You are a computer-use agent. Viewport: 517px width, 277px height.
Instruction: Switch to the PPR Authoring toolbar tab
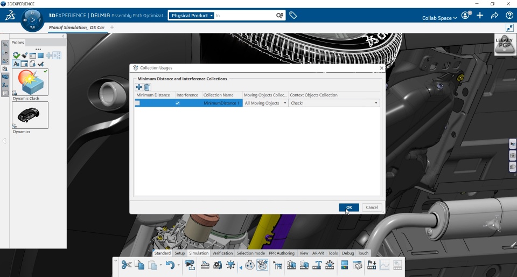(x=282, y=253)
